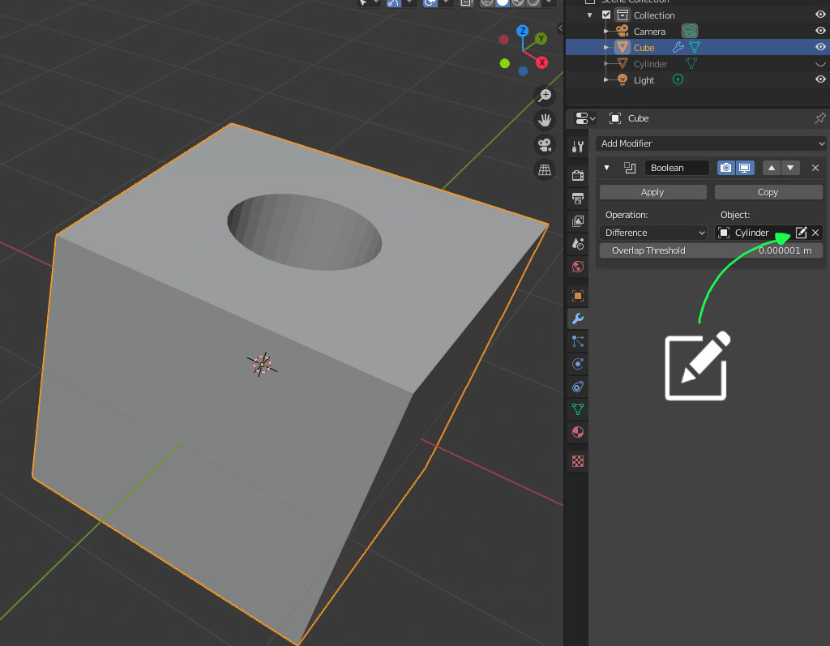Image resolution: width=830 pixels, height=646 pixels.
Task: Open the World properties tab
Action: [x=577, y=267]
